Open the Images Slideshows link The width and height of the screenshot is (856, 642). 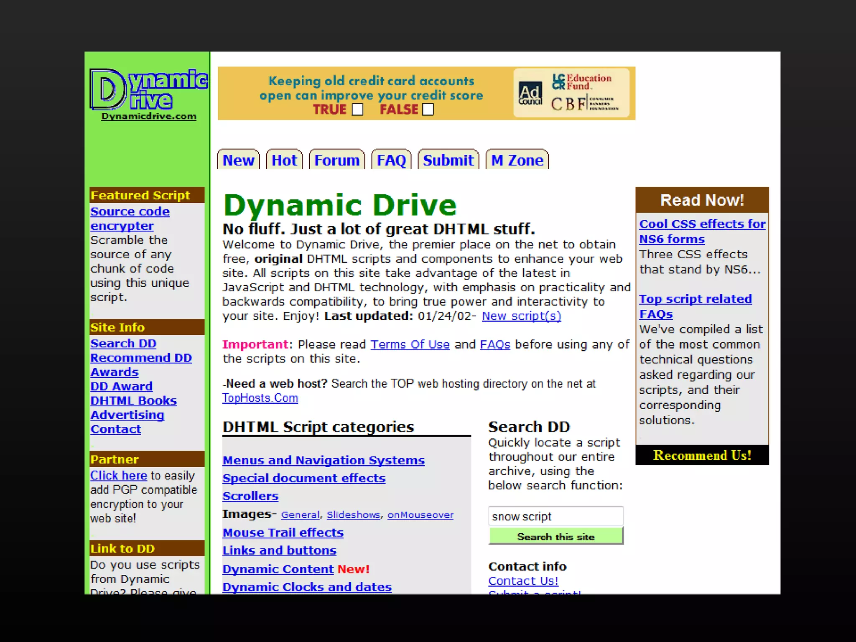[x=353, y=515]
